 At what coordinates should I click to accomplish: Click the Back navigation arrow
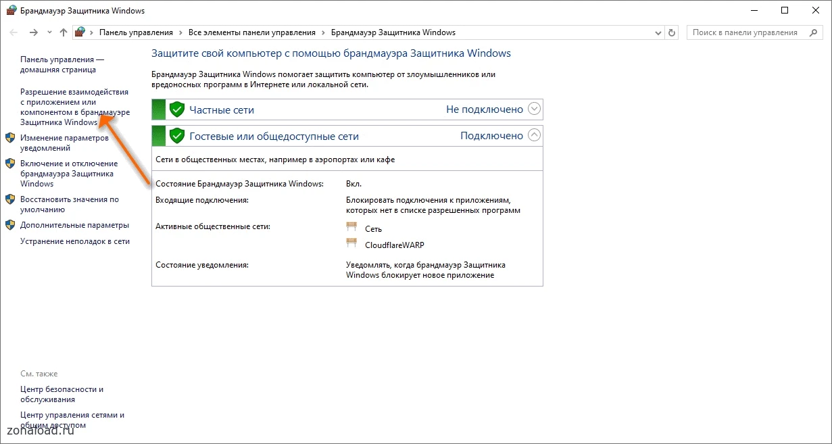click(14, 32)
